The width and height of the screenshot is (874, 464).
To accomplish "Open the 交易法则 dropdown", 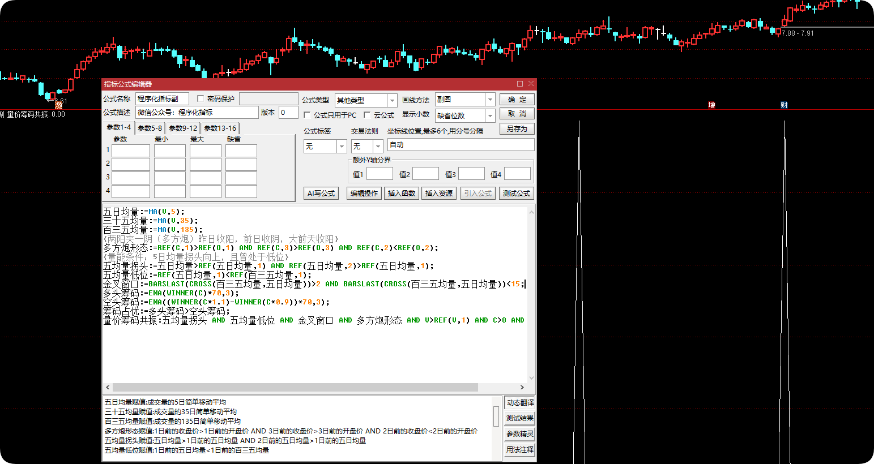I will coord(378,146).
